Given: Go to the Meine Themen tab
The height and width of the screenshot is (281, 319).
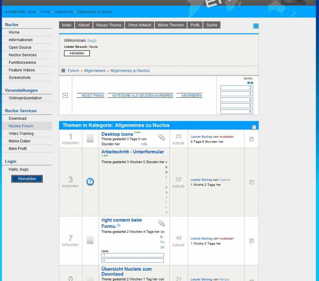Looking at the screenshot, I should point(171,25).
